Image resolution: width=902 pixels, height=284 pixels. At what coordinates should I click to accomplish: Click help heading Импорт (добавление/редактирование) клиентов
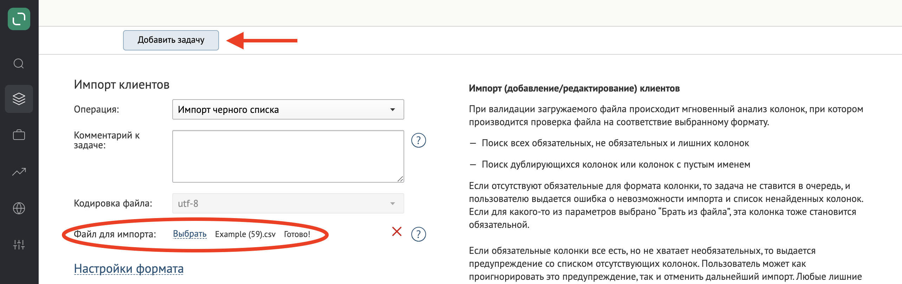pos(574,88)
